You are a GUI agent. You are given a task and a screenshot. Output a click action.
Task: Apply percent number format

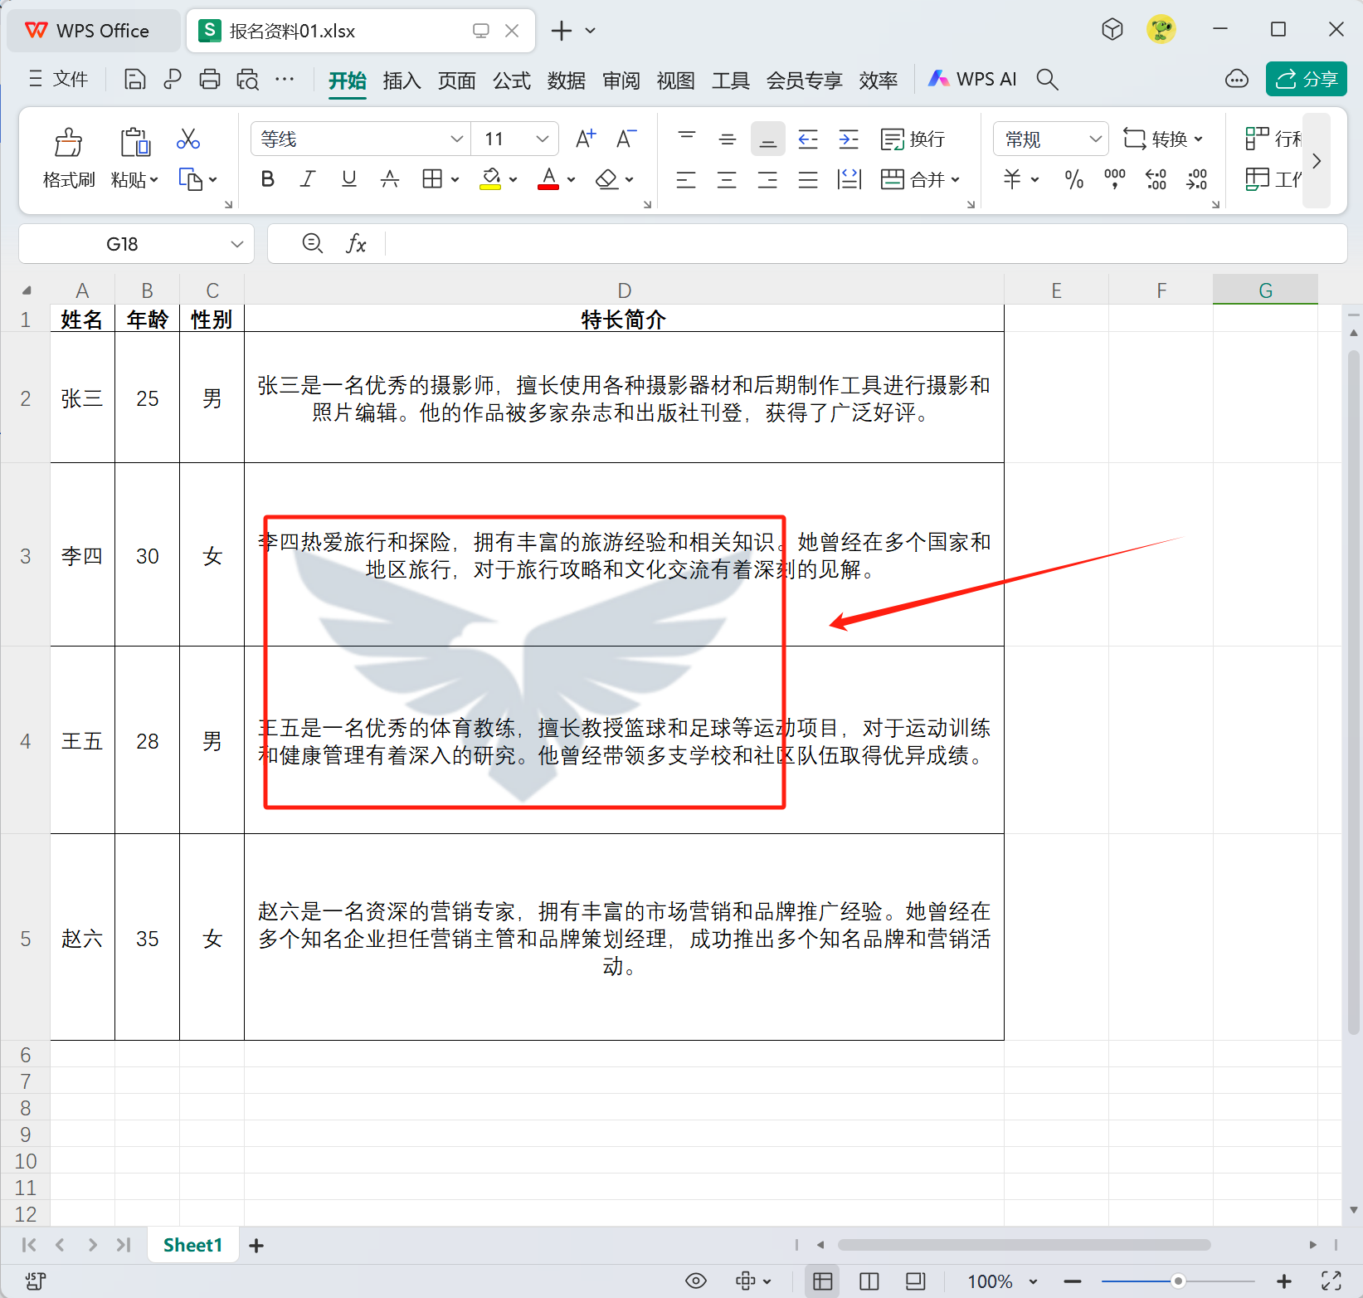click(1073, 180)
